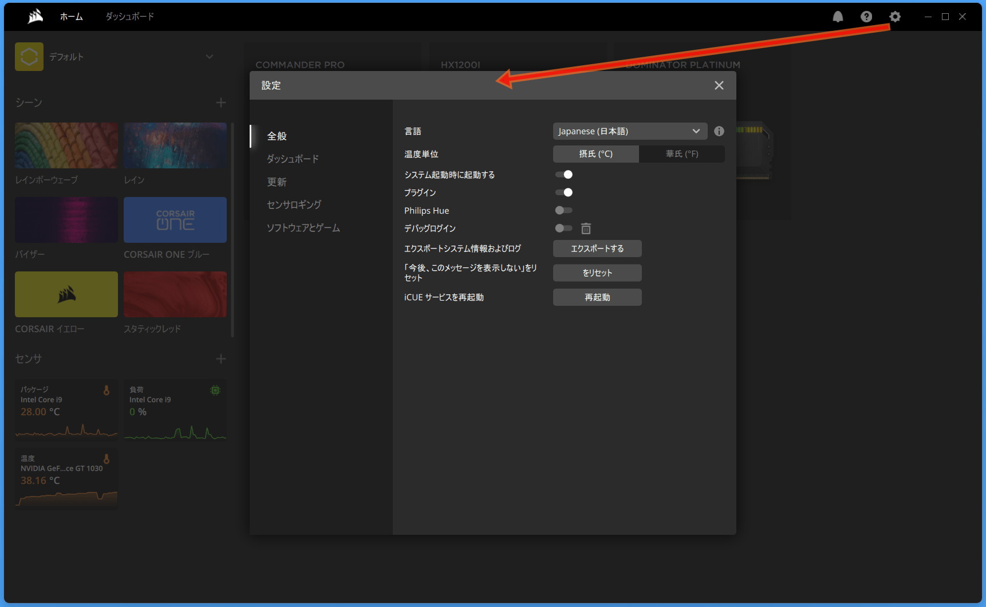Enable the Philips Hue switch
The width and height of the screenshot is (986, 607).
click(x=564, y=210)
